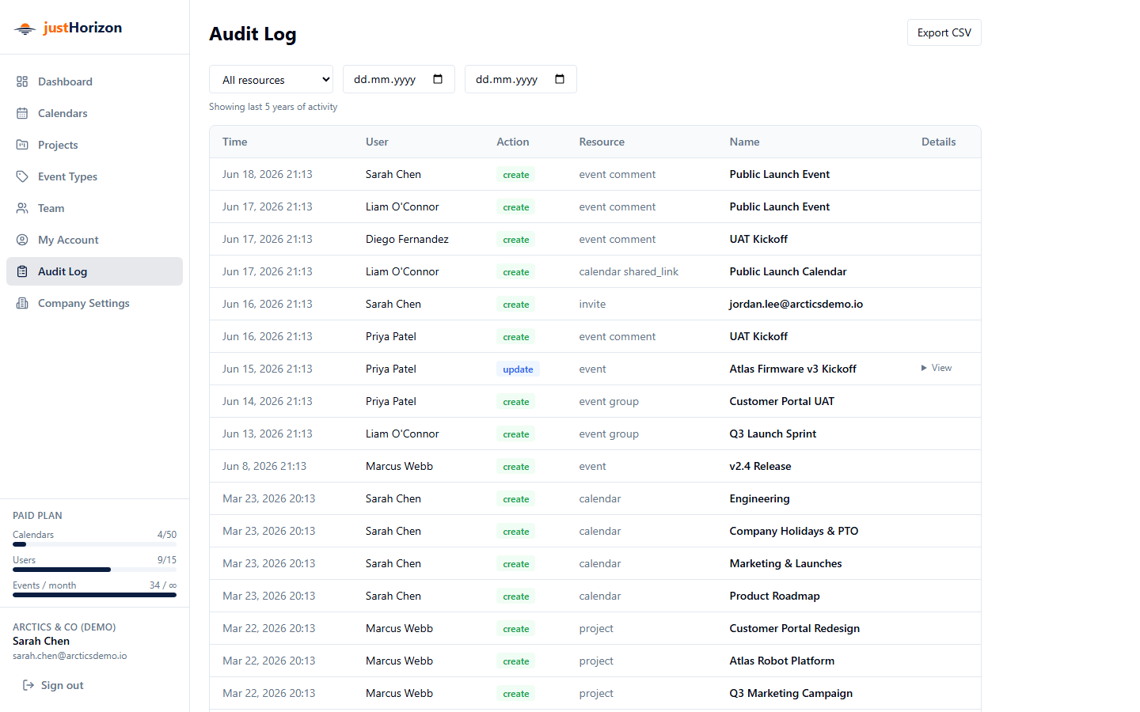Open the Dashboard page
The image size is (1140, 712).
coord(94,81)
